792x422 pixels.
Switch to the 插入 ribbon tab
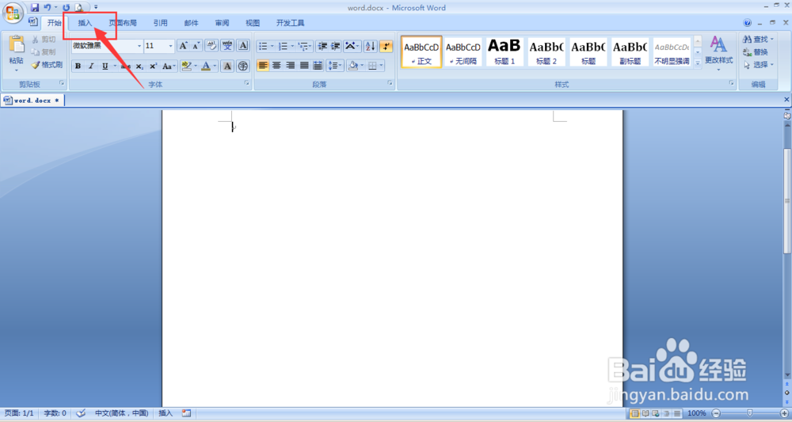(85, 23)
